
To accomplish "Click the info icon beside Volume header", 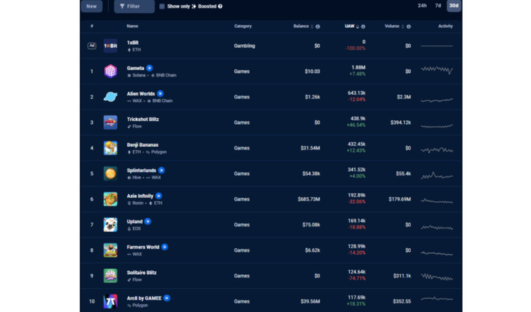I will tap(409, 27).
